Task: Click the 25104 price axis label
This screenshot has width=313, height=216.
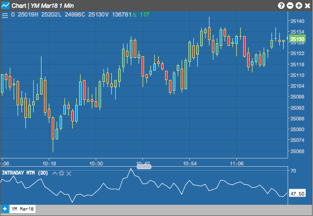Action: pos(297,86)
